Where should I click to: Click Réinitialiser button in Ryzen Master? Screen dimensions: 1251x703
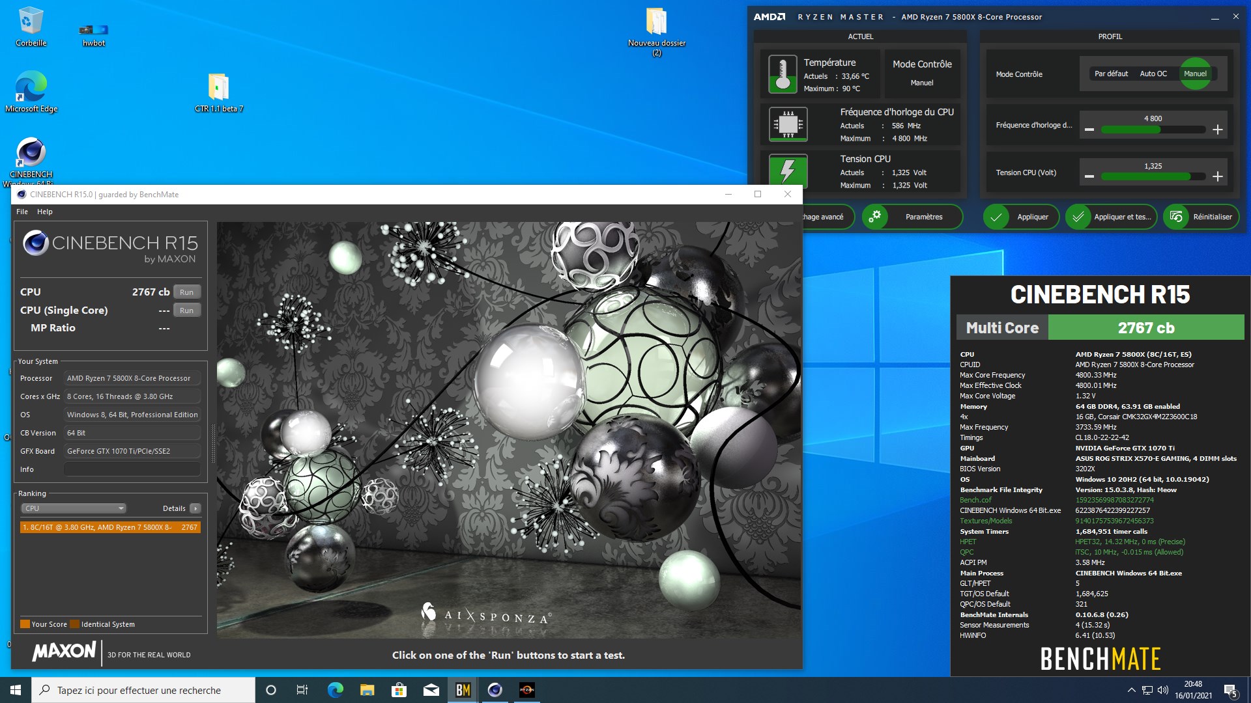coord(1201,217)
